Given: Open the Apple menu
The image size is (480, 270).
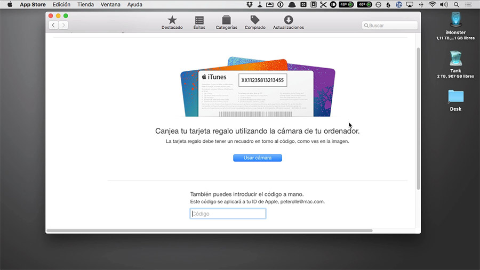Looking at the screenshot, I should (10, 5).
